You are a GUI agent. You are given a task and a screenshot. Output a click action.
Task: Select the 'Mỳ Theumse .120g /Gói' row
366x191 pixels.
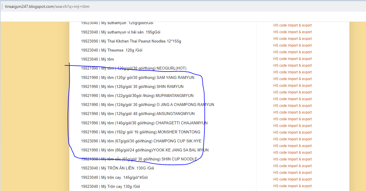[112, 50]
